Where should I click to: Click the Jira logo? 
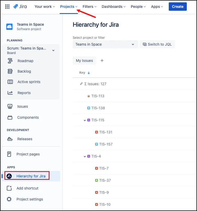point(20,7)
